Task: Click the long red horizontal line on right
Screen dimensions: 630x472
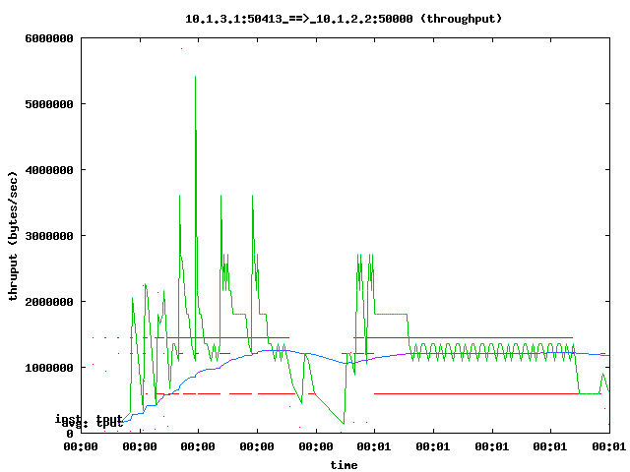Action: (472, 393)
